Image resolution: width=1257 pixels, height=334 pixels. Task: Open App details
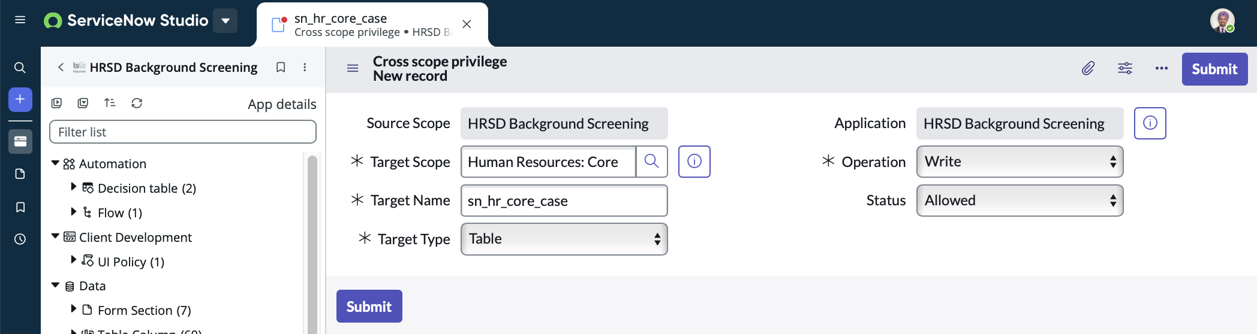pyautogui.click(x=282, y=104)
